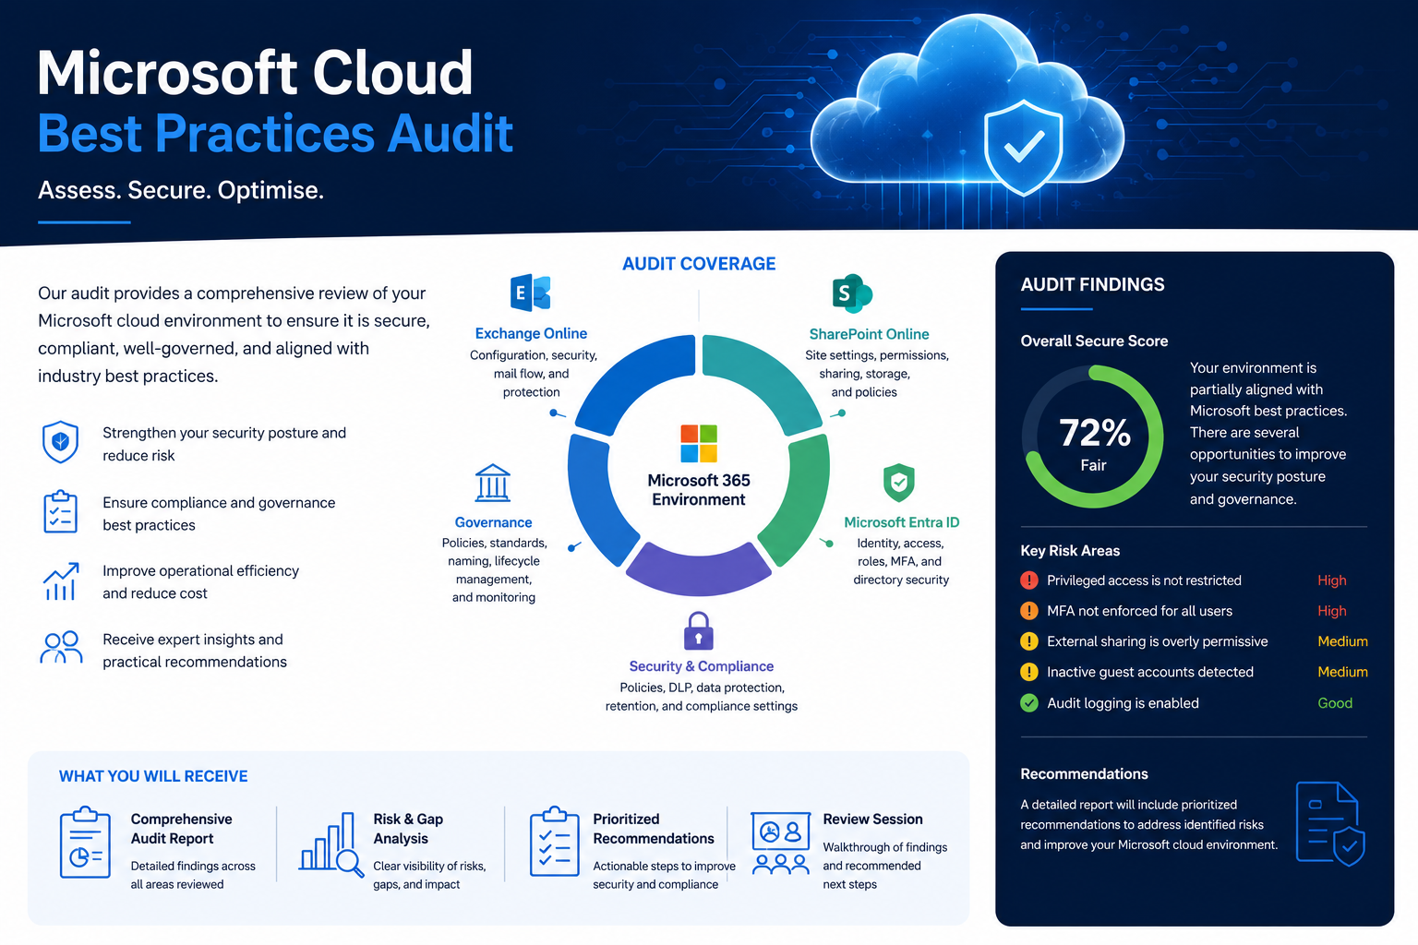This screenshot has height=945, width=1418.
Task: Click High rating for MFA not enforced
Action: tap(1332, 611)
